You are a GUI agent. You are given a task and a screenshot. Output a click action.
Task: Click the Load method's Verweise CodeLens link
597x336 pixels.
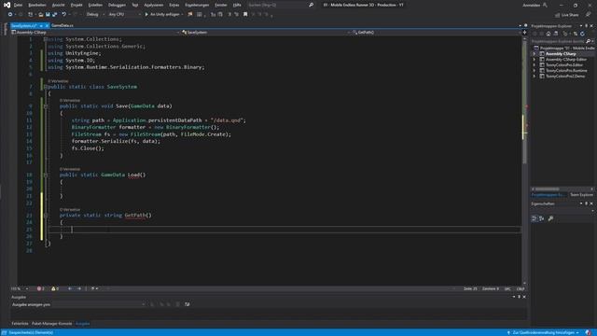point(70,169)
